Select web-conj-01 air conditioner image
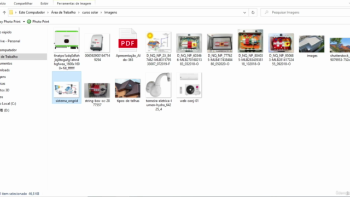Image resolution: width=350 pixels, height=197 pixels. [x=189, y=85]
